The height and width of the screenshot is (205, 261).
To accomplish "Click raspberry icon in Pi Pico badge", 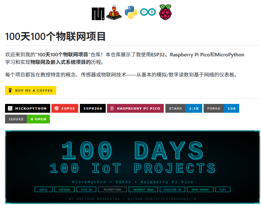I will click(x=112, y=108).
